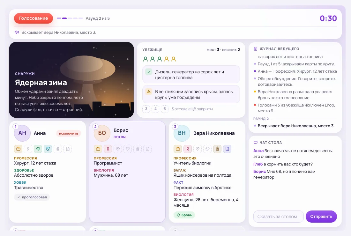The height and width of the screenshot is (236, 351).
Task: Click Вера Николаевна's hidden hobby palette icon
Action: click(207, 149)
